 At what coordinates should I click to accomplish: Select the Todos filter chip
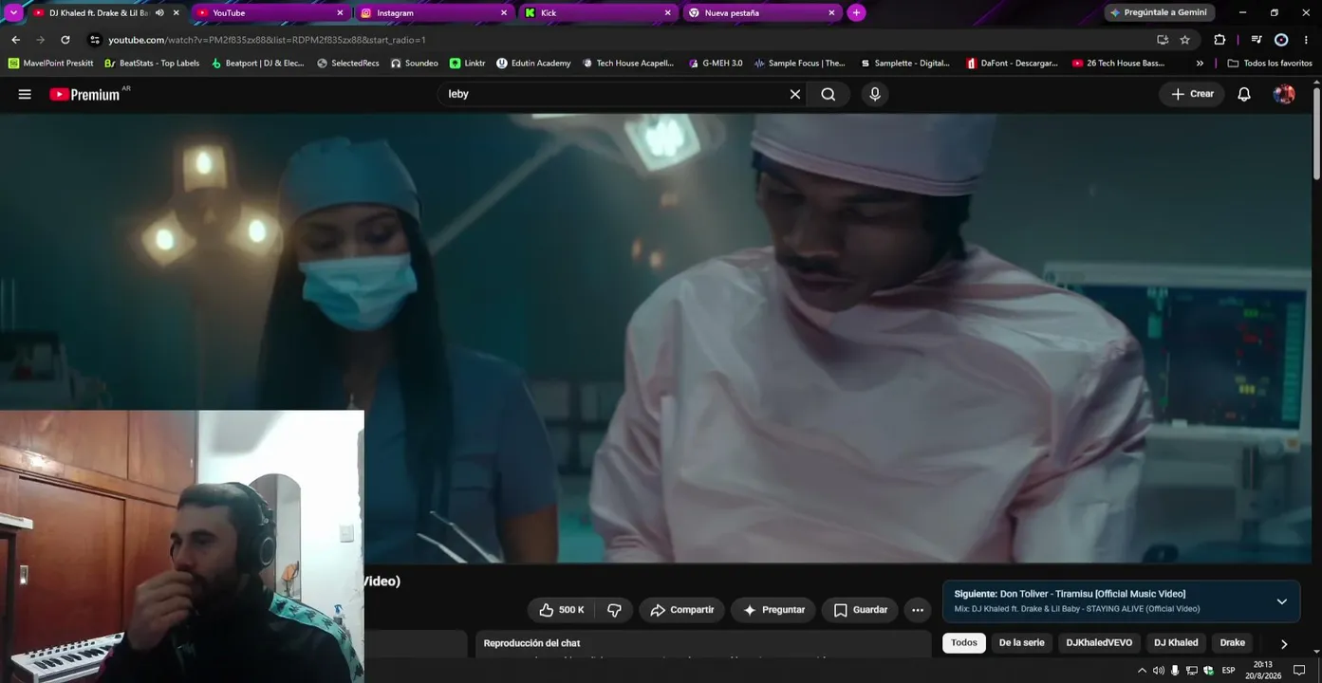coord(964,643)
